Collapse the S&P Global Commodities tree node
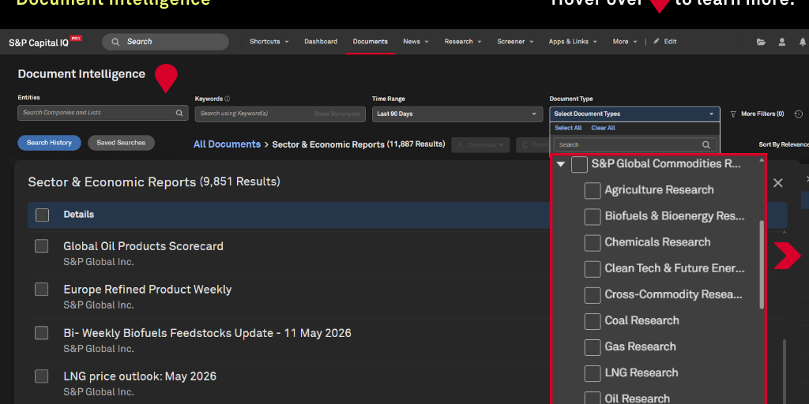Screen dimensions: 809x404 (561, 164)
